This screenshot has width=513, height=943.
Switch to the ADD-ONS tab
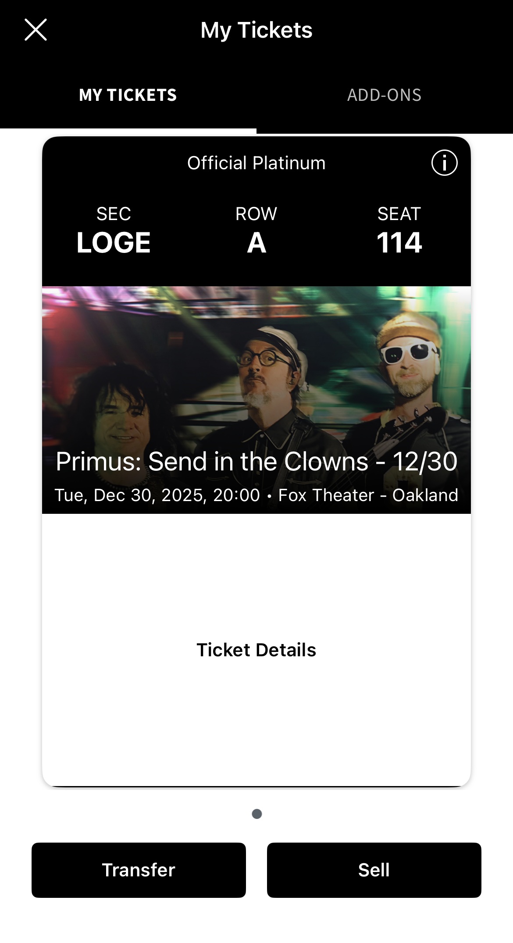pos(384,95)
